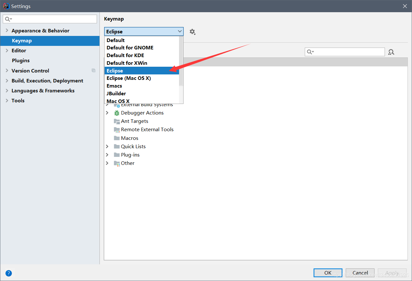Select Ant Targets in actions tree
The image size is (412, 281).
click(134, 121)
